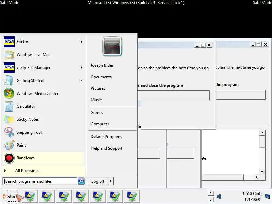Close the right error dialog
Screen dimensions: 272x204
265,45
